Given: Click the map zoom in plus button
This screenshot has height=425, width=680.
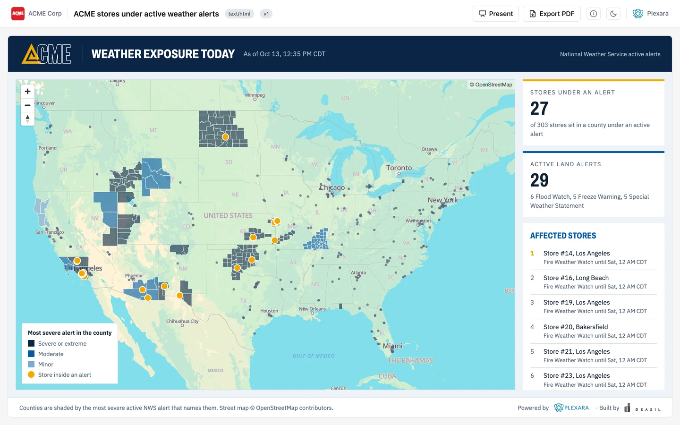Looking at the screenshot, I should [x=27, y=91].
